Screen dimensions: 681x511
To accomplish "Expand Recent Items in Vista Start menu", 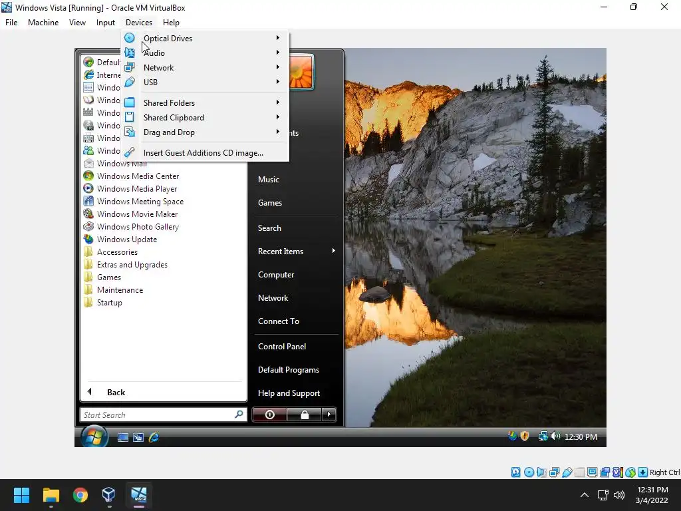I will click(296, 251).
